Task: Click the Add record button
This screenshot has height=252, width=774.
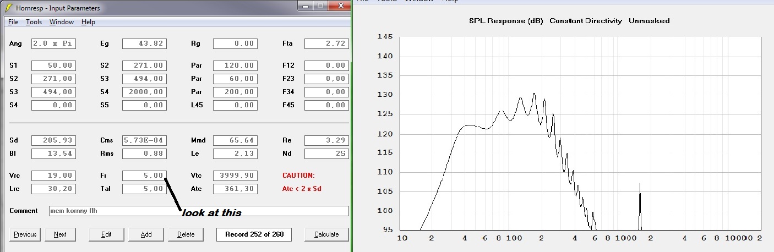Action: pos(146,234)
